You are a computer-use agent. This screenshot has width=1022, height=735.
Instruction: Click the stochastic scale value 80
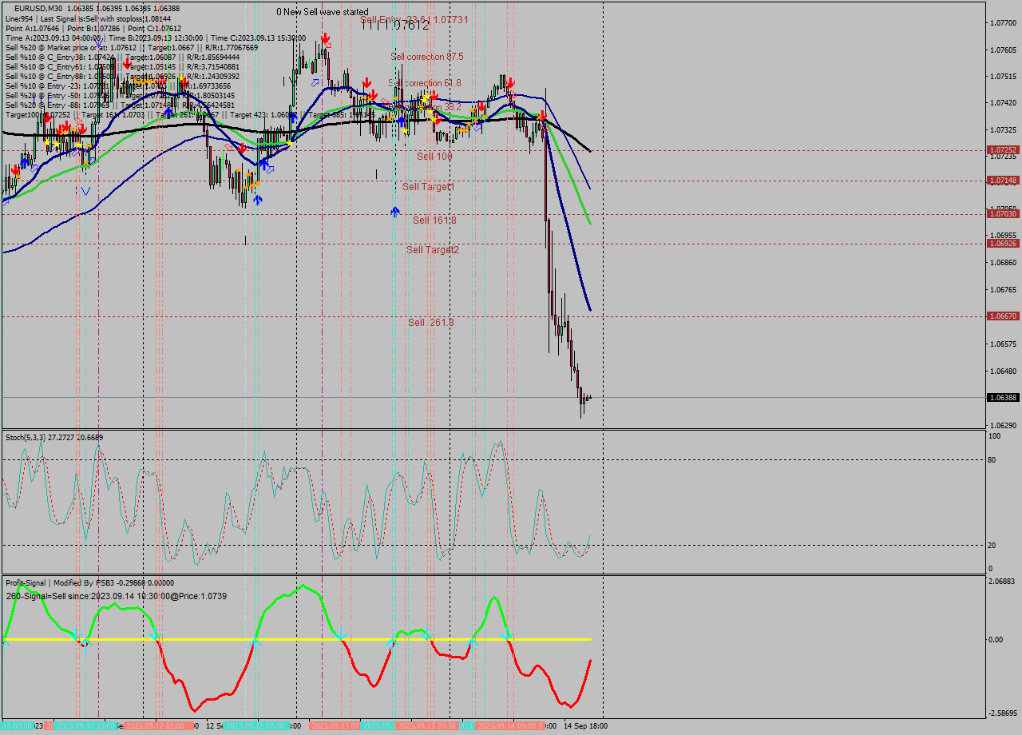coord(992,460)
